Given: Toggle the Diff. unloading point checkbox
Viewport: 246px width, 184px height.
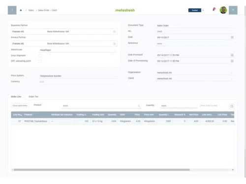Looking at the screenshot, I should [x=40, y=61].
